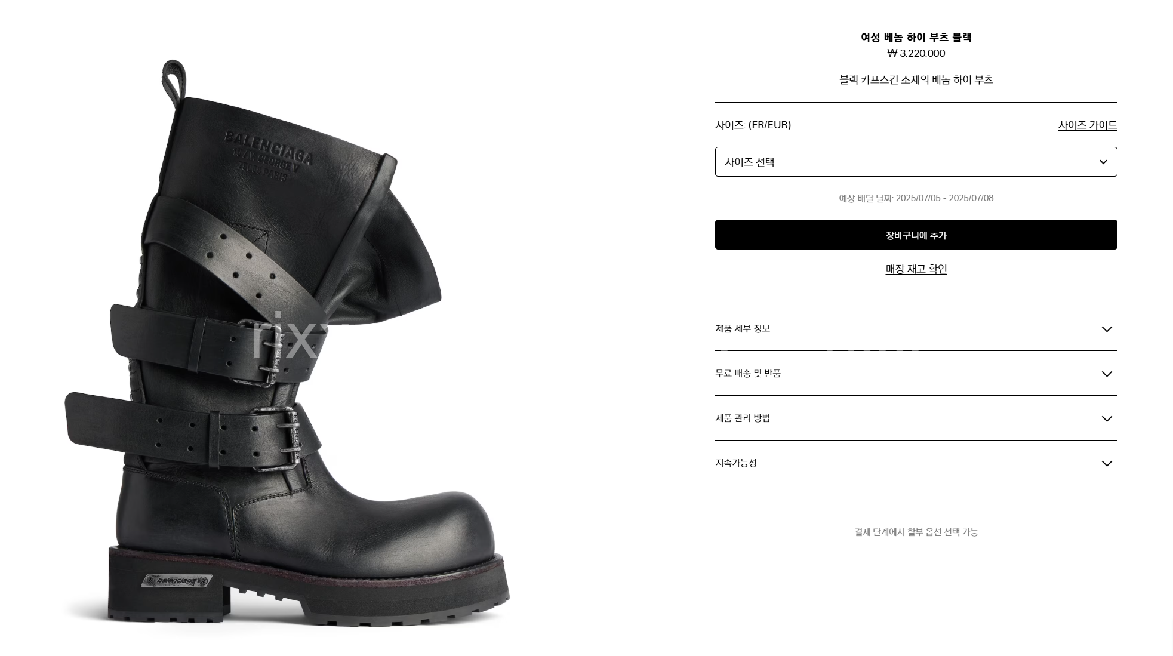This screenshot has width=1173, height=656.
Task: Click the product title 여성 베놈 하이 부츠 블랙
Action: coord(916,38)
